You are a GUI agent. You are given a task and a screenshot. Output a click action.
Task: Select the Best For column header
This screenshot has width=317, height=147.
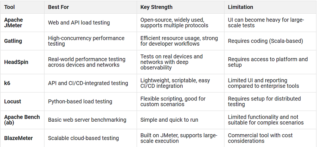pyautogui.click(x=58, y=7)
